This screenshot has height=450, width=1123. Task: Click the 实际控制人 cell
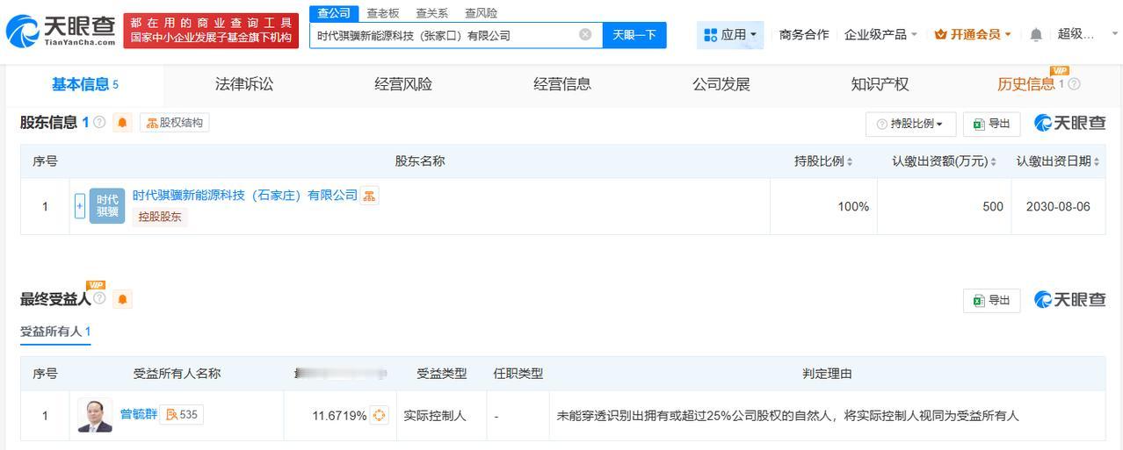(441, 415)
